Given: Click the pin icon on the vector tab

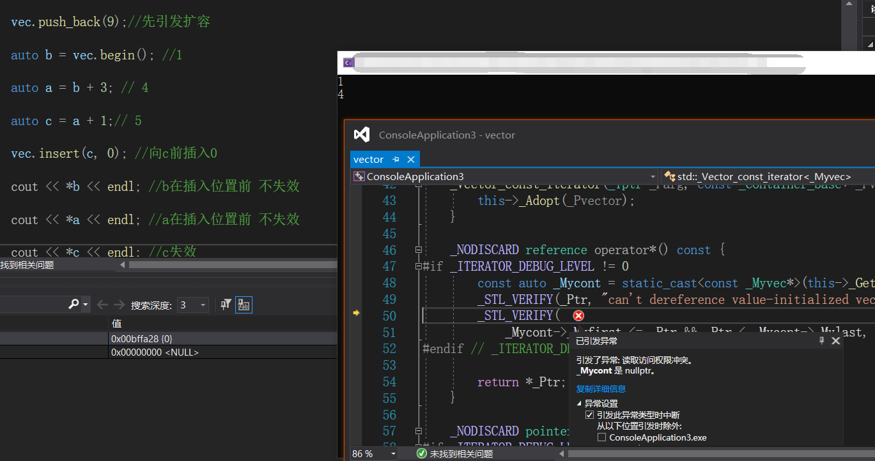Looking at the screenshot, I should [396, 160].
